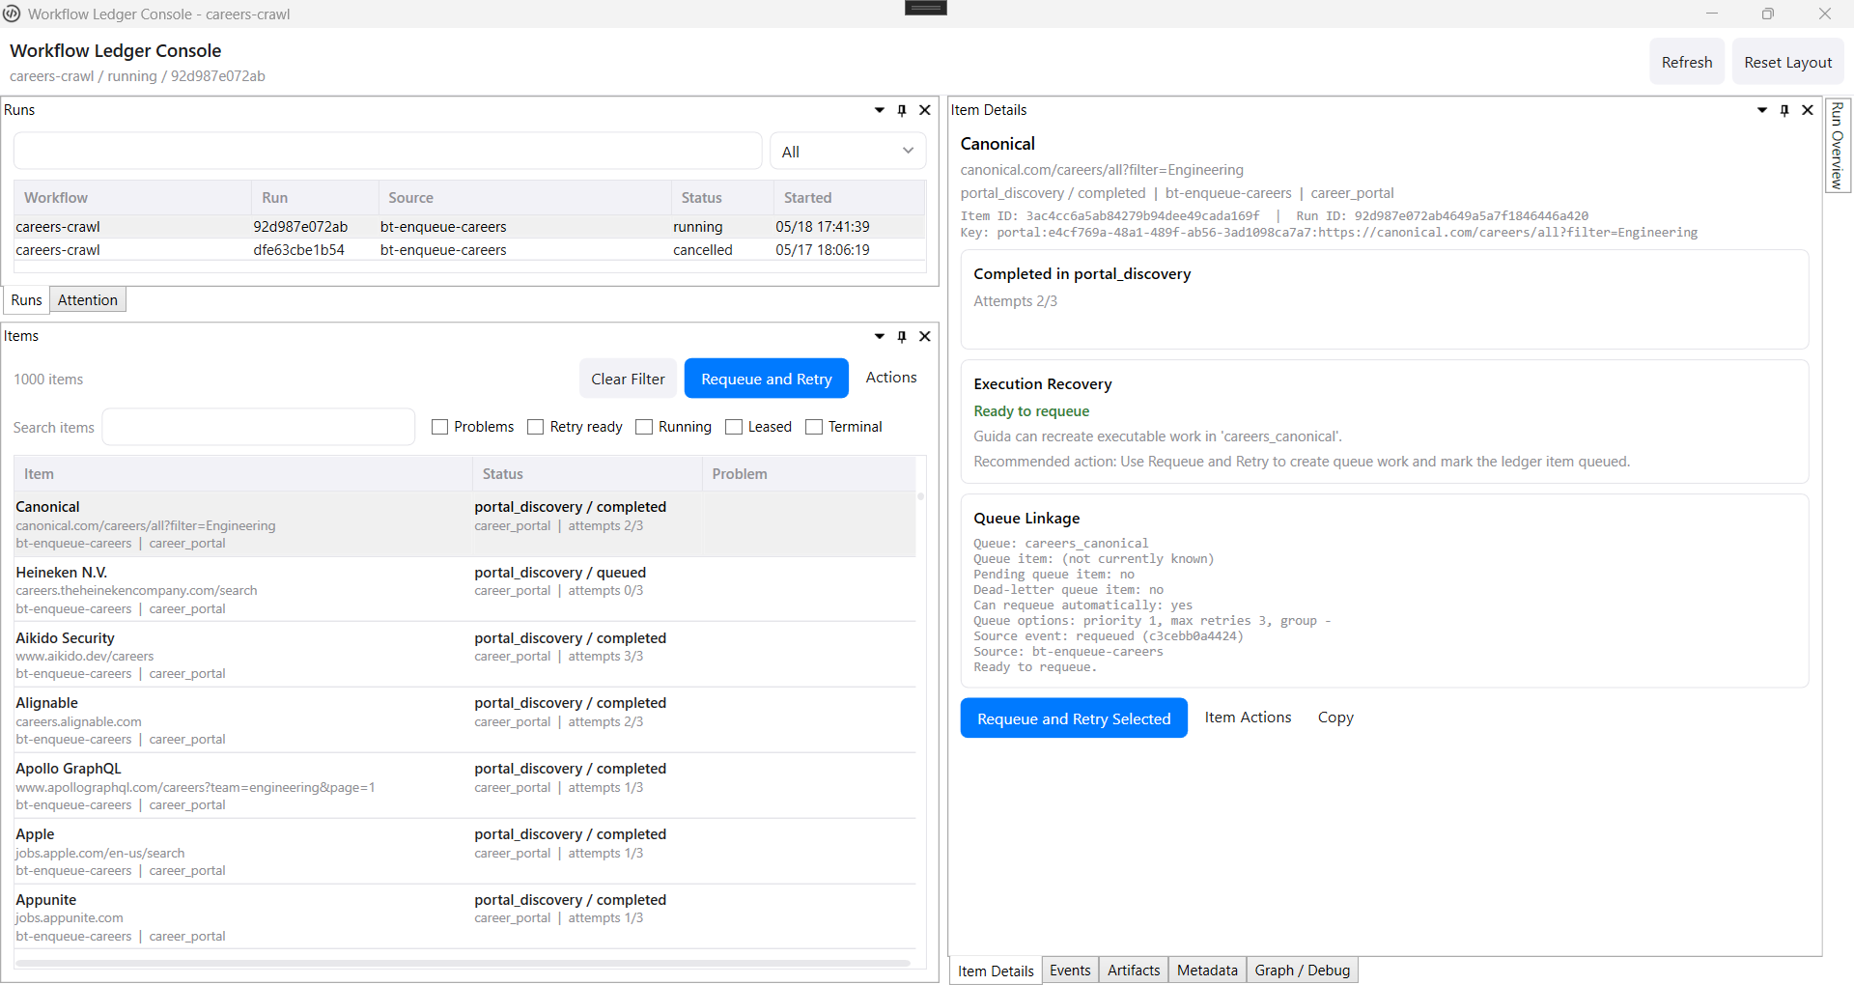The height and width of the screenshot is (985, 1854).
Task: Select the Appunite item row
Action: pyautogui.click(x=464, y=917)
